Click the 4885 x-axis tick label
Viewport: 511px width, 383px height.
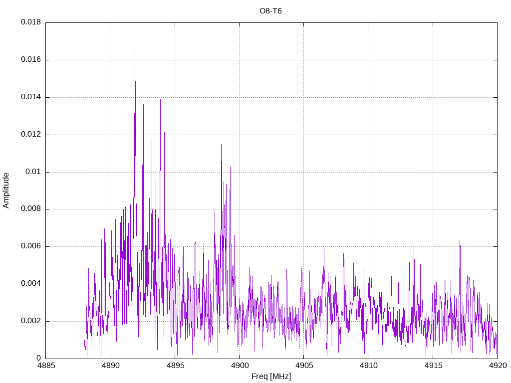click(45, 366)
